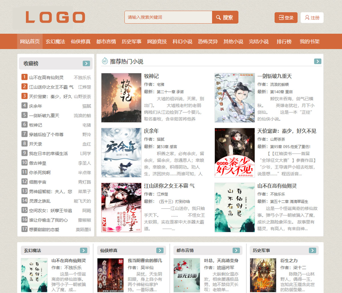Click the 庆余年 book cover thumbnail
342x293 pixels.
121,153
